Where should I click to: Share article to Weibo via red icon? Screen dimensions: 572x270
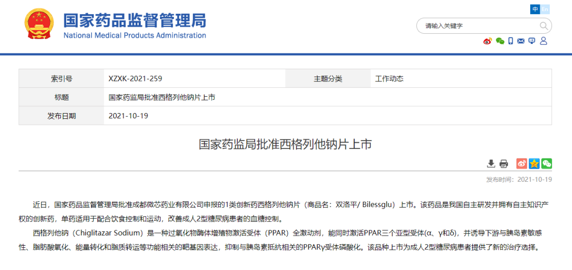coord(522,163)
